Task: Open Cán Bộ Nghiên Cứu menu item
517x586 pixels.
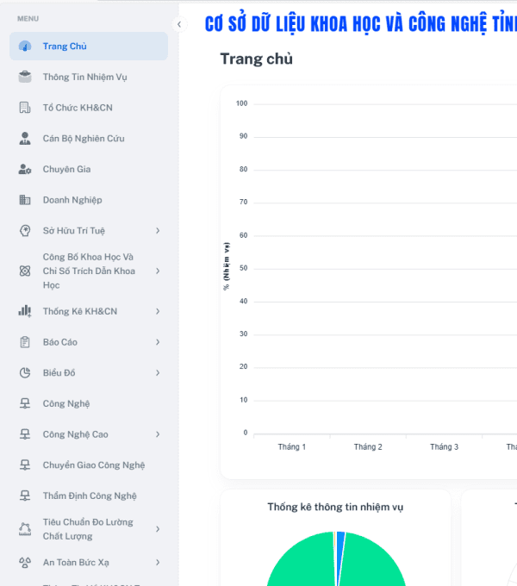Action: tap(89, 138)
